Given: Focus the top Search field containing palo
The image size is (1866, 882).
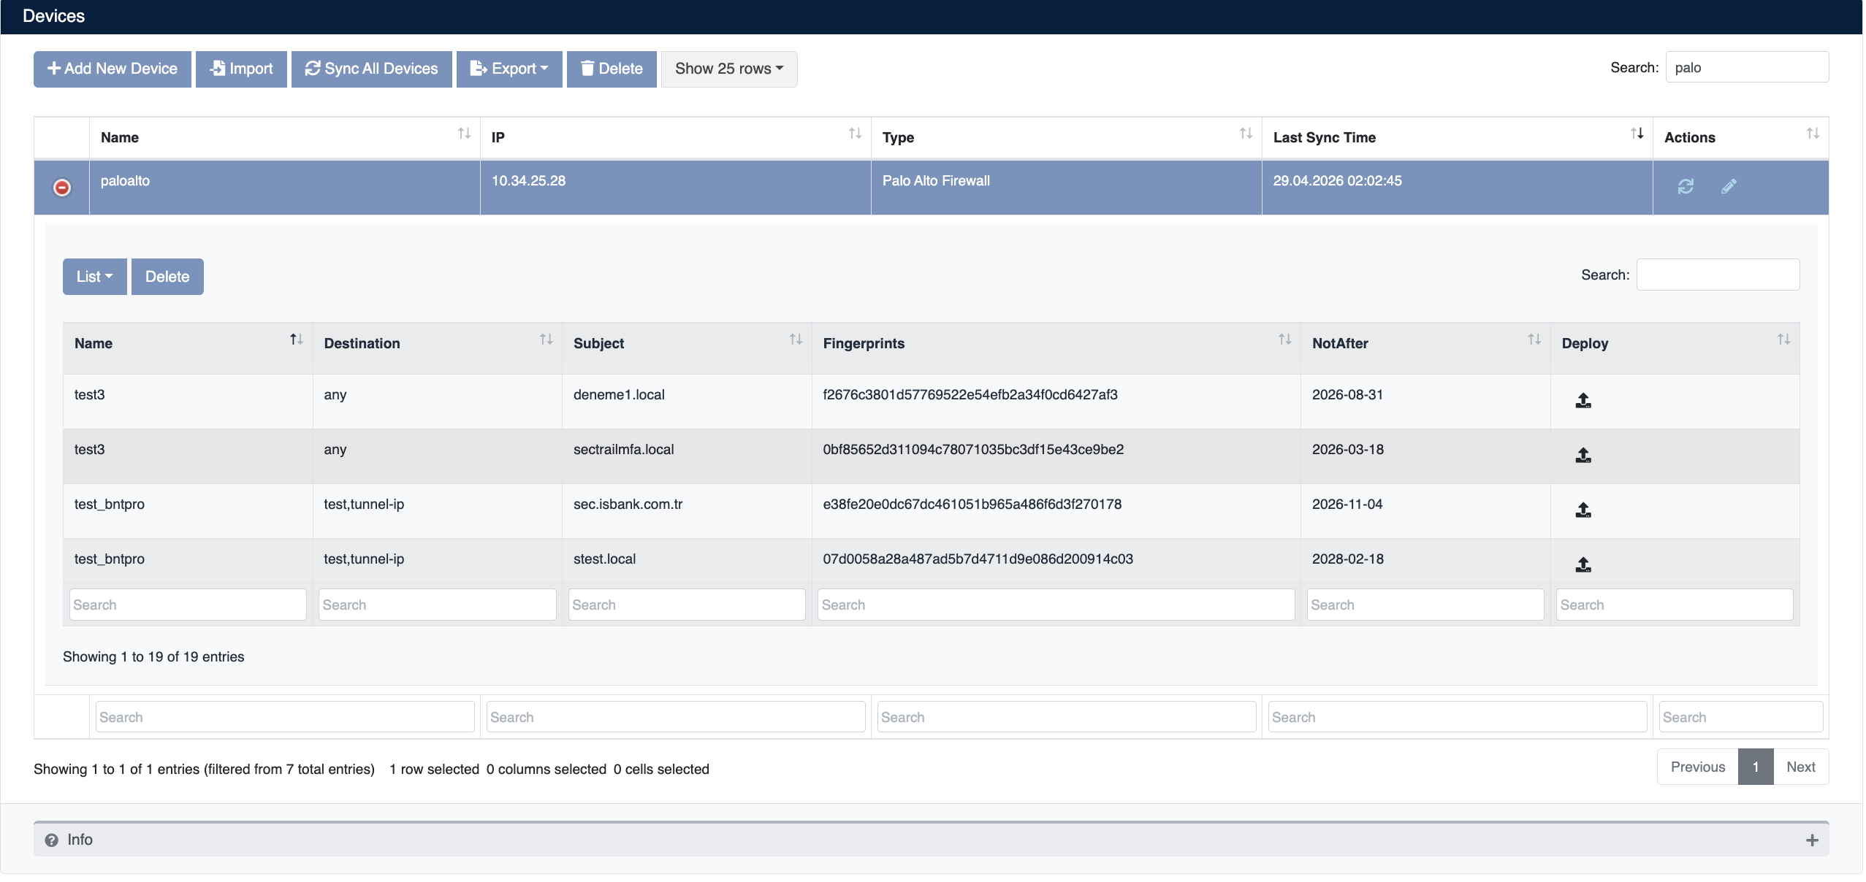Looking at the screenshot, I should pos(1747,67).
